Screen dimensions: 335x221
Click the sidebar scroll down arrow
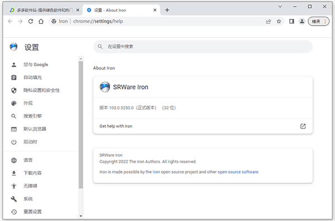(x=81, y=216)
